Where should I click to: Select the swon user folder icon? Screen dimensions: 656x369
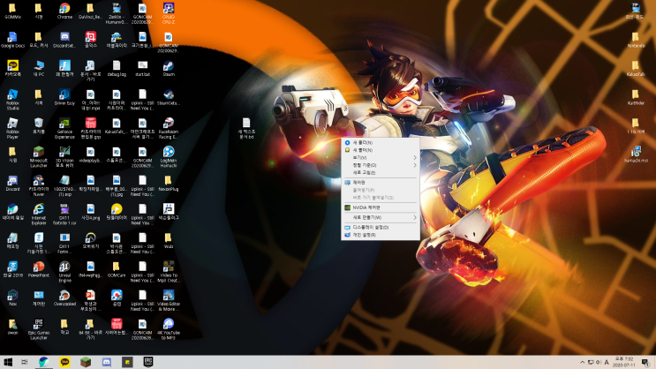pyautogui.click(x=12, y=327)
